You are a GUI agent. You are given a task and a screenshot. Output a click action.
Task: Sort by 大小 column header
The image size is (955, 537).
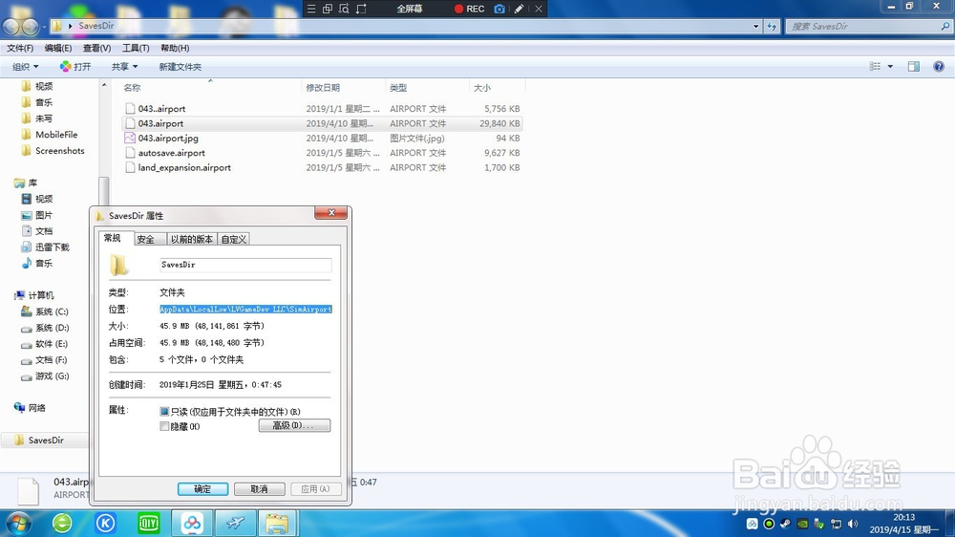481,88
